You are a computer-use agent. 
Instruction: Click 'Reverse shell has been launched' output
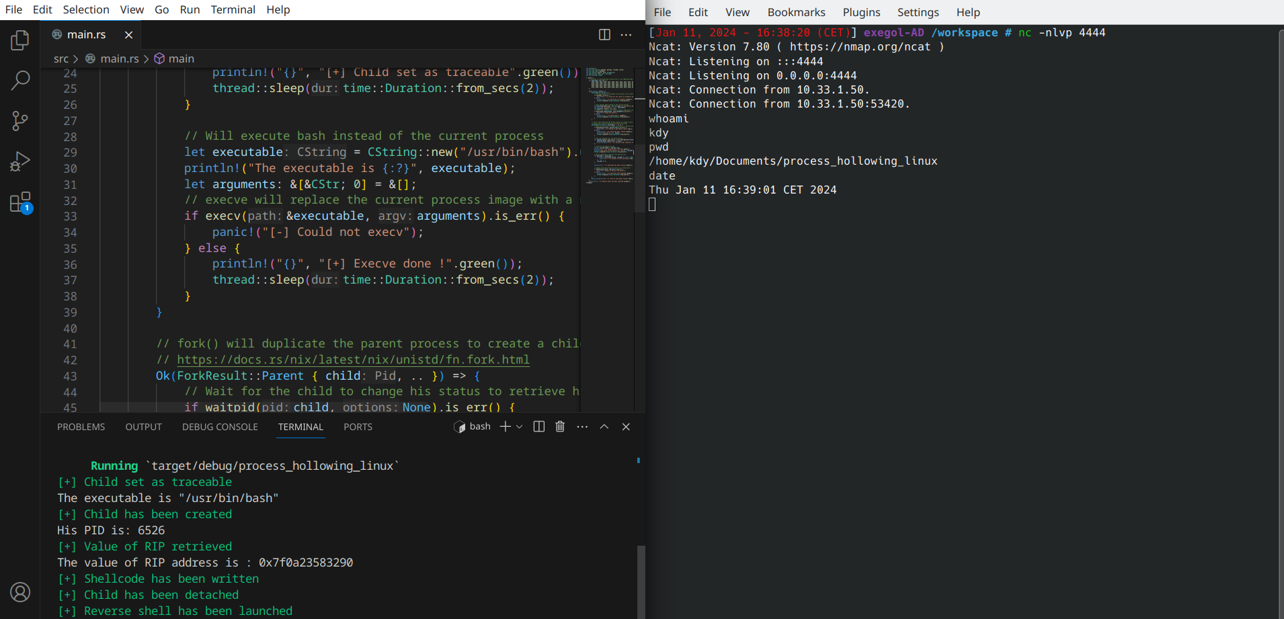(188, 611)
